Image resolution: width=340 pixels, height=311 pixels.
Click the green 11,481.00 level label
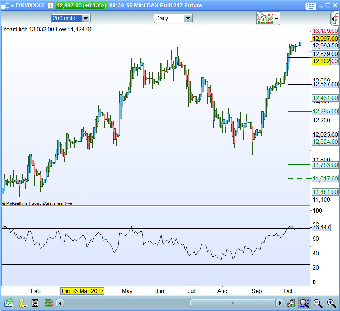pyautogui.click(x=325, y=192)
